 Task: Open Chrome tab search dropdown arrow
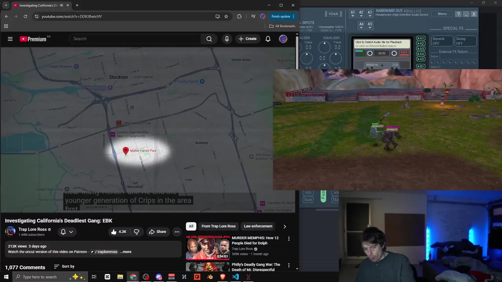[x=6, y=5]
